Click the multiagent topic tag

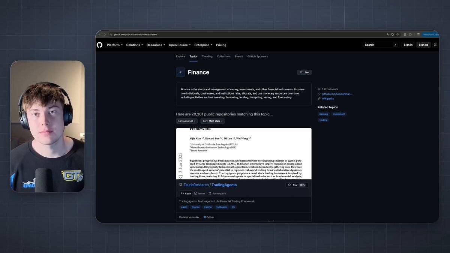222,207
